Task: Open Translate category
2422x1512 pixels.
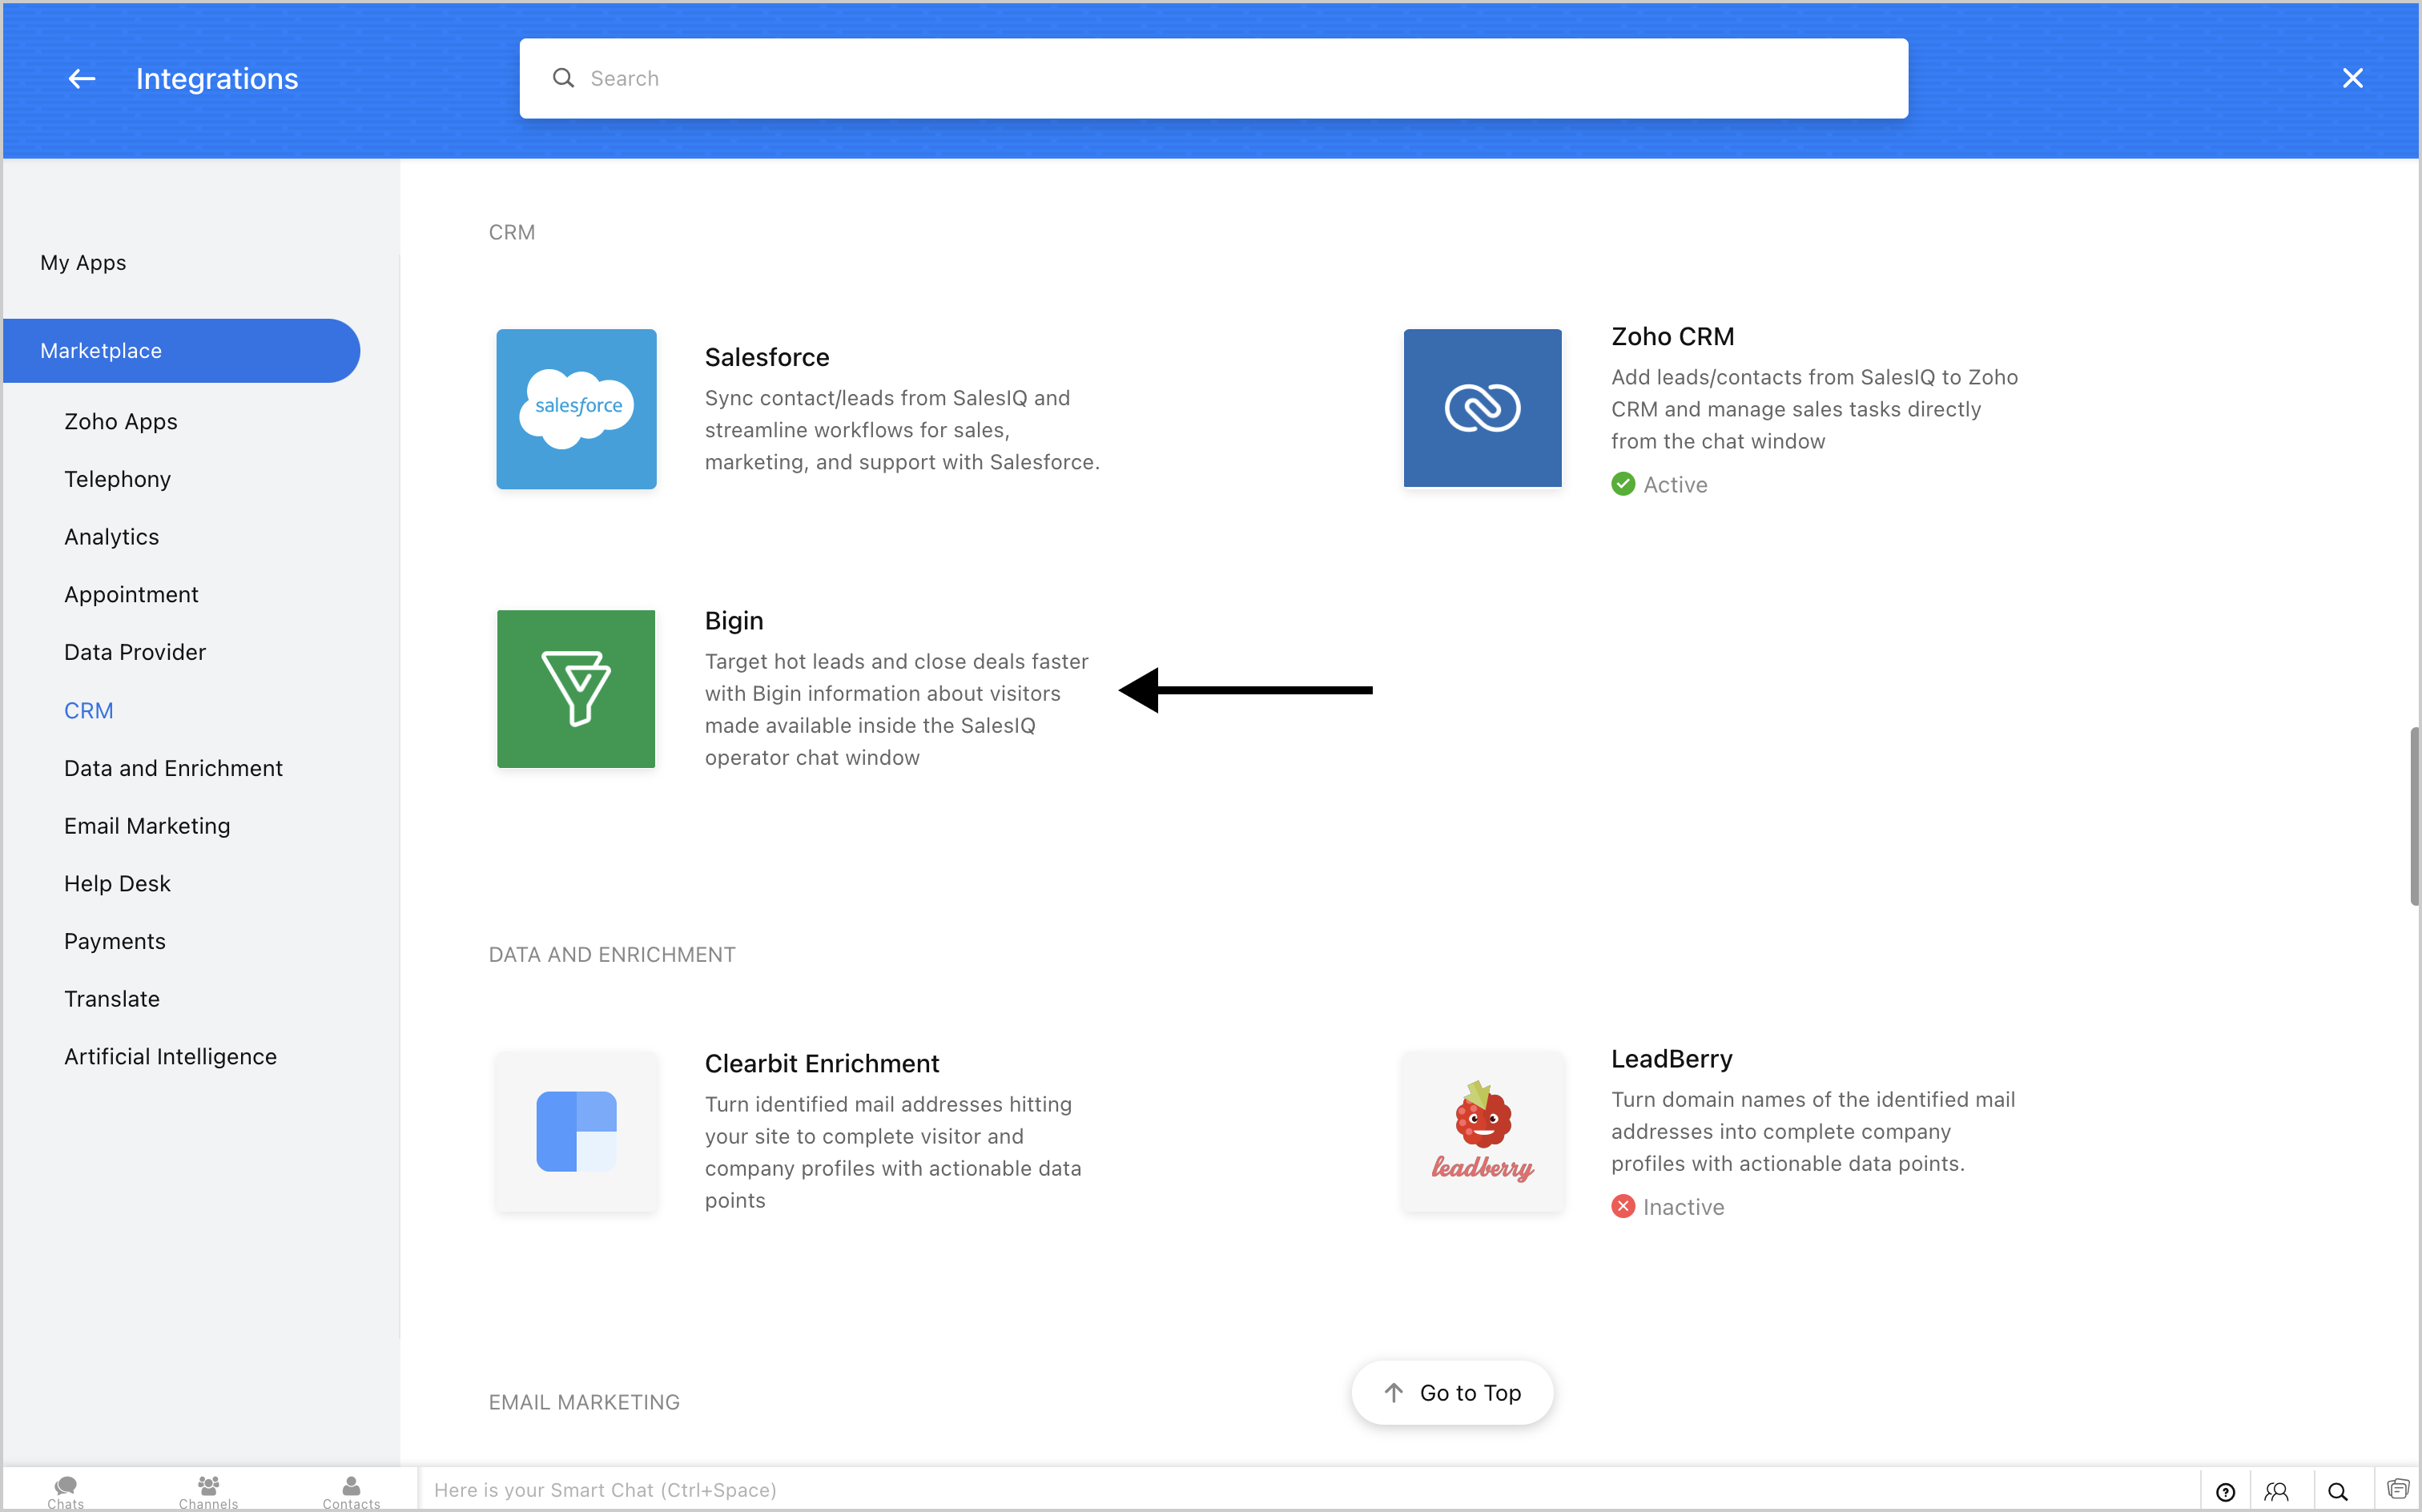Action: [112, 998]
